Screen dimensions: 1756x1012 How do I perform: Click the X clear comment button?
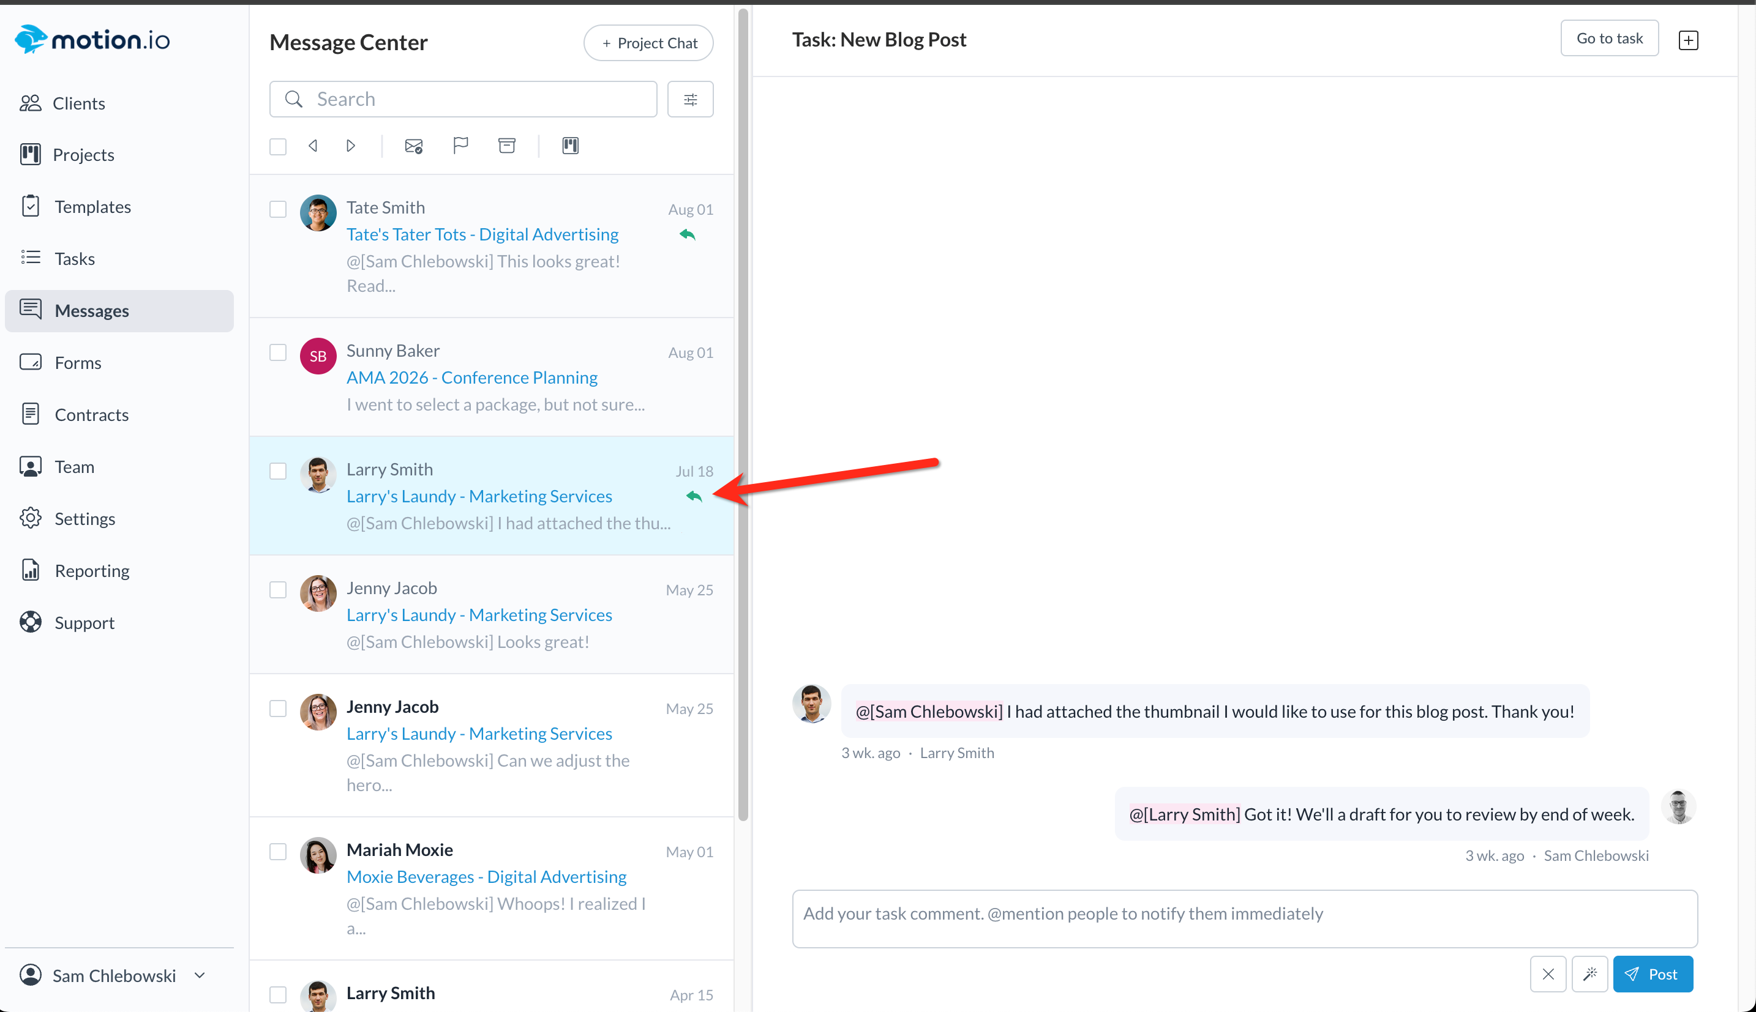coord(1548,975)
